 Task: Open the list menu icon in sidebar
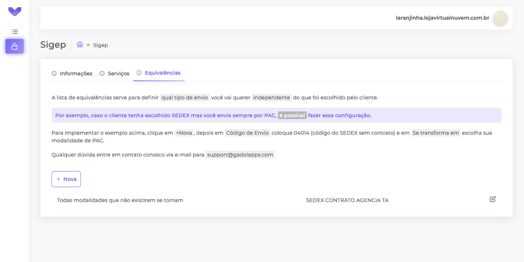pyautogui.click(x=14, y=32)
